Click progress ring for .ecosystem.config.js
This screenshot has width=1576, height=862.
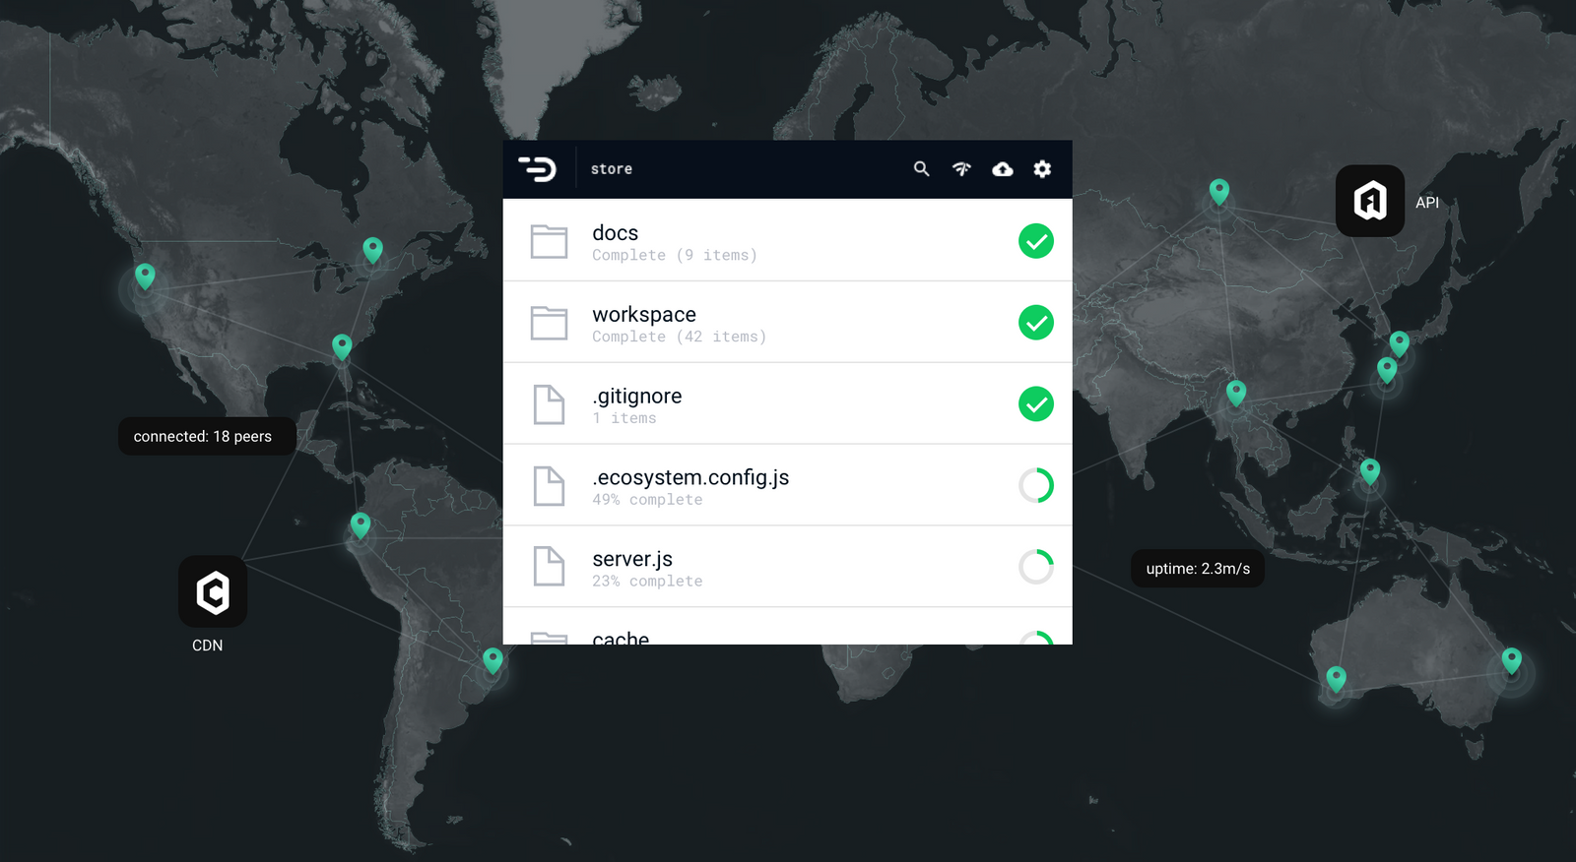(1035, 485)
